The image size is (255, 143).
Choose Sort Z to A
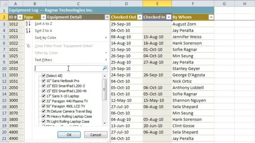(43, 31)
